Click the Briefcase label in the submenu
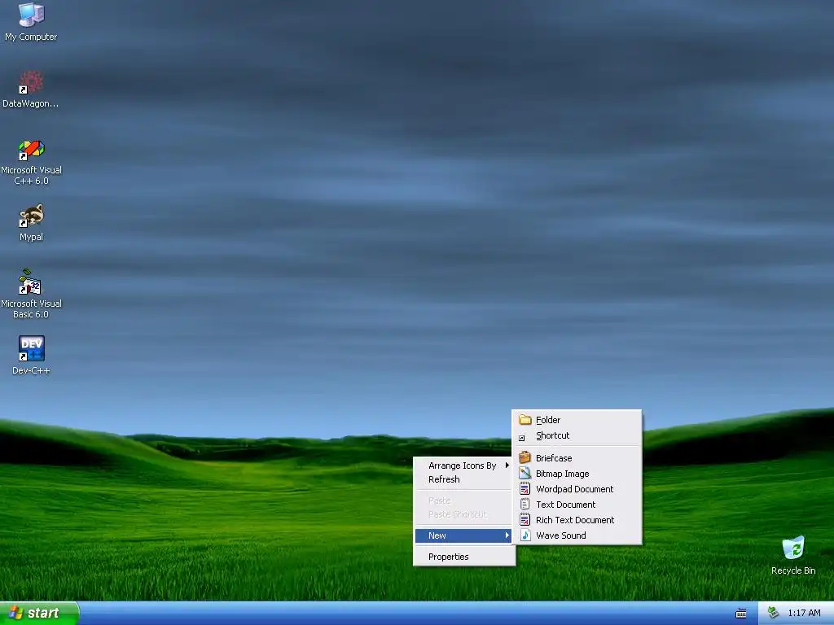Screen dimensions: 834x625 (x=554, y=457)
